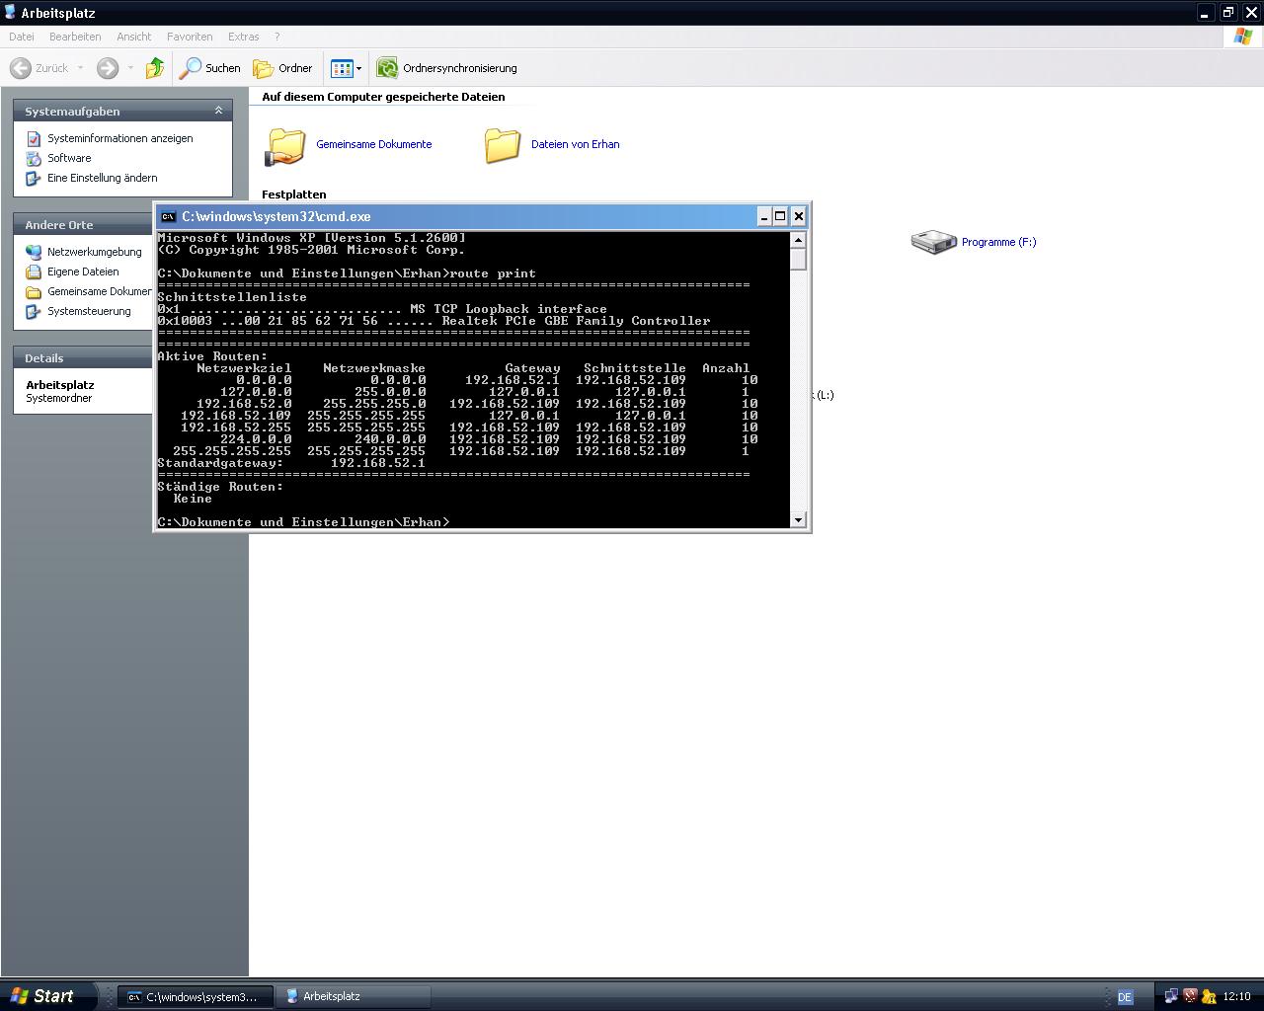The width and height of the screenshot is (1264, 1011).
Task: Click the Eigene Dateien link text
Action: click(83, 272)
